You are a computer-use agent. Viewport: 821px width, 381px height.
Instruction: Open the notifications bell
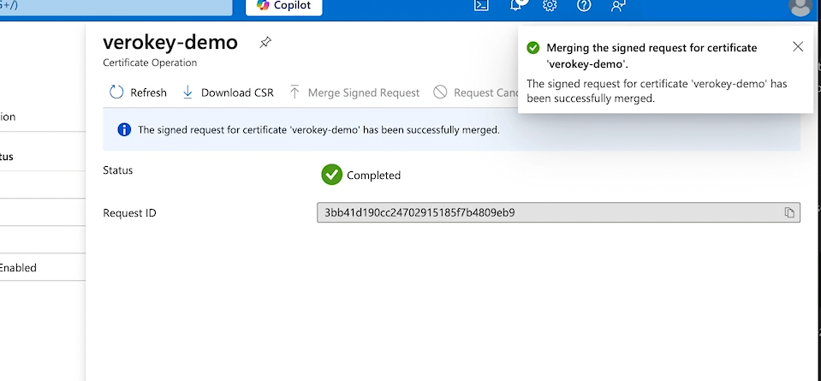pyautogui.click(x=517, y=5)
